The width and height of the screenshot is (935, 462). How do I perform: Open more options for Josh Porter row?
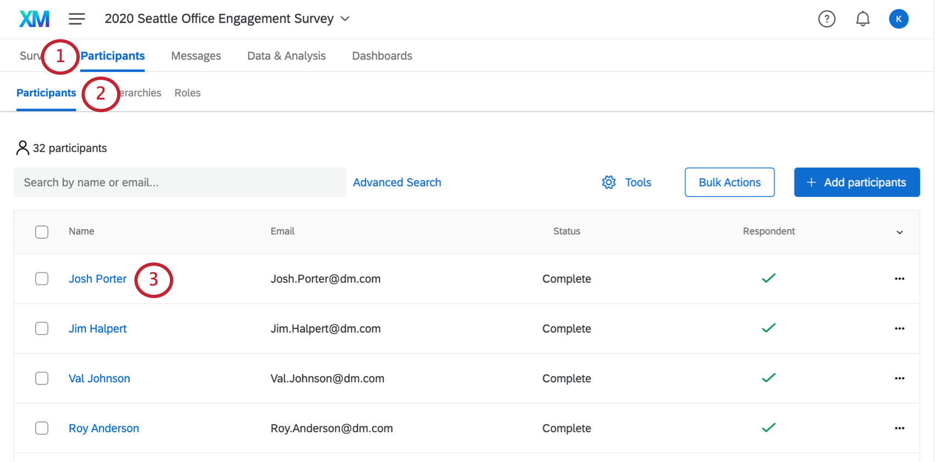point(899,279)
